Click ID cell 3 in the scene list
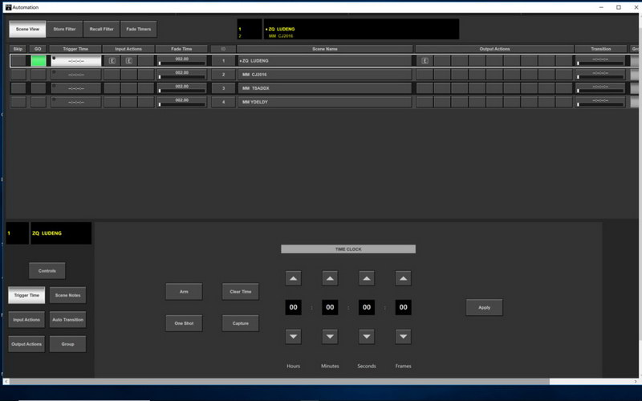 tap(223, 88)
